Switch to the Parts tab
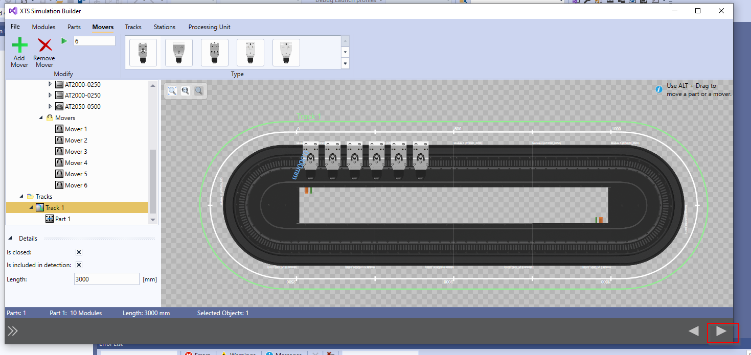Image resolution: width=751 pixels, height=355 pixels. pos(74,27)
